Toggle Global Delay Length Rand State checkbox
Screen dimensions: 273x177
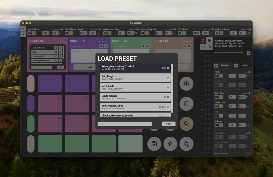pos(100,29)
